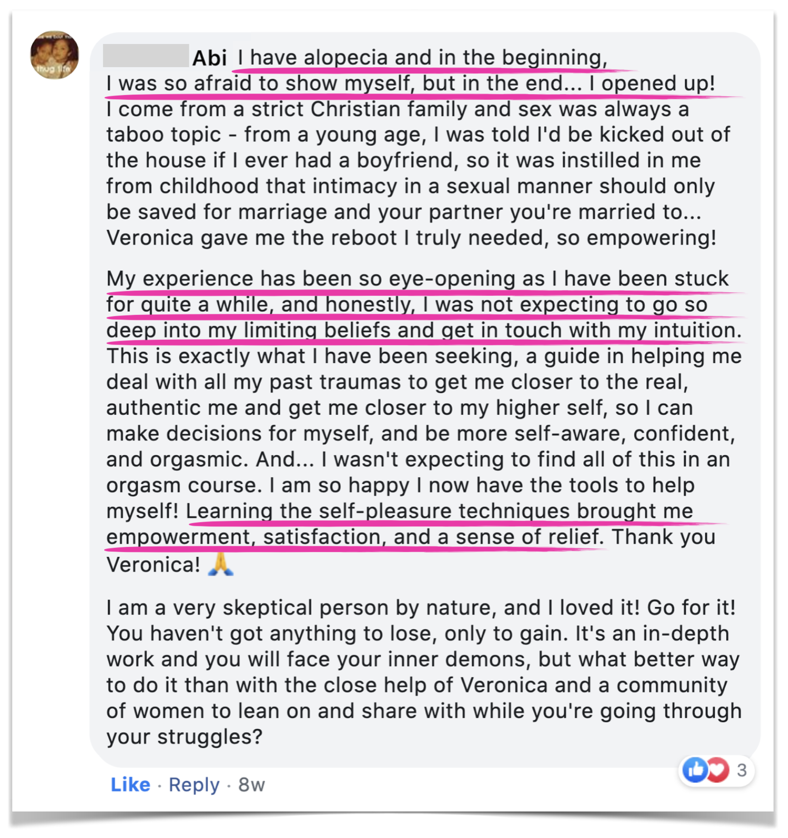Click the red heart reaction icon

pyautogui.click(x=718, y=770)
